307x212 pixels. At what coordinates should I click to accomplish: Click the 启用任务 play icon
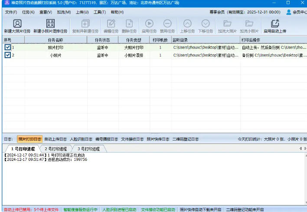pos(149,23)
